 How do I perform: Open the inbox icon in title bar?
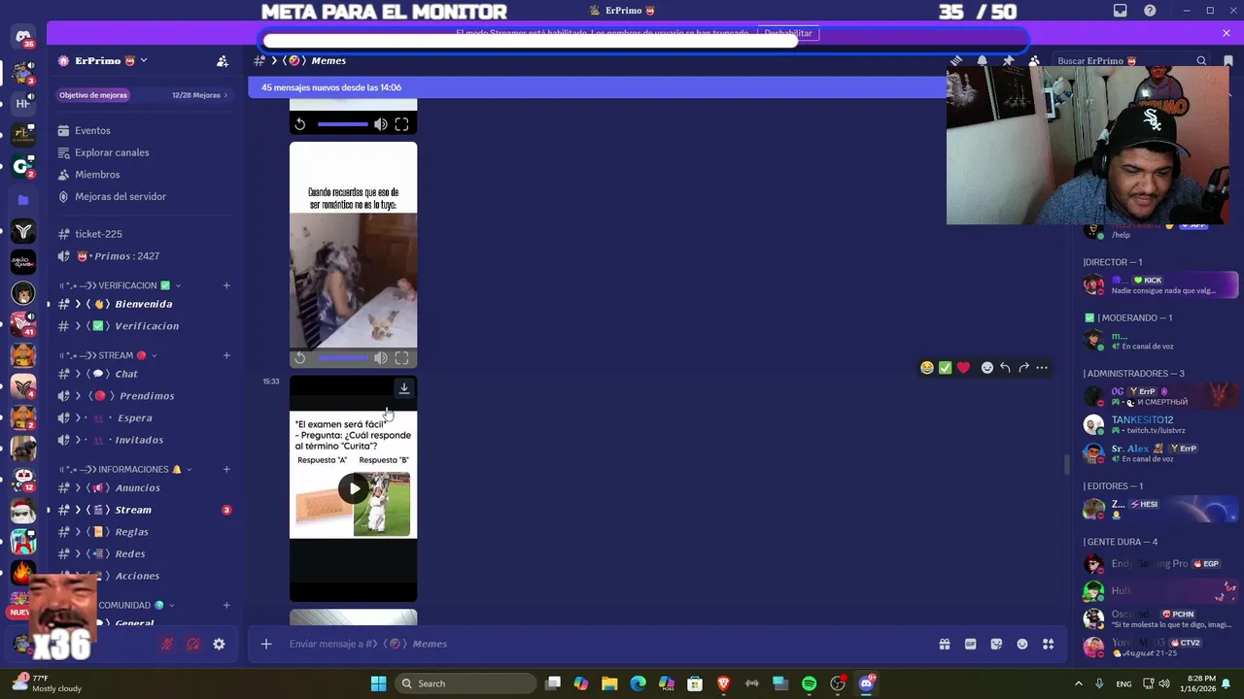point(1121,11)
